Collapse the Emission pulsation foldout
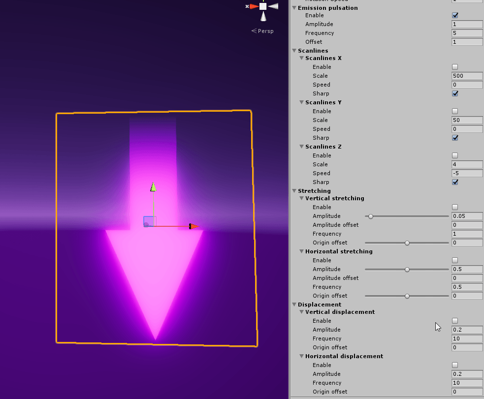This screenshot has height=399, width=484. click(x=294, y=8)
